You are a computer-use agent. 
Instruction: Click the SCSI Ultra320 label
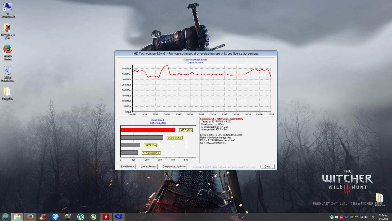click(x=174, y=138)
